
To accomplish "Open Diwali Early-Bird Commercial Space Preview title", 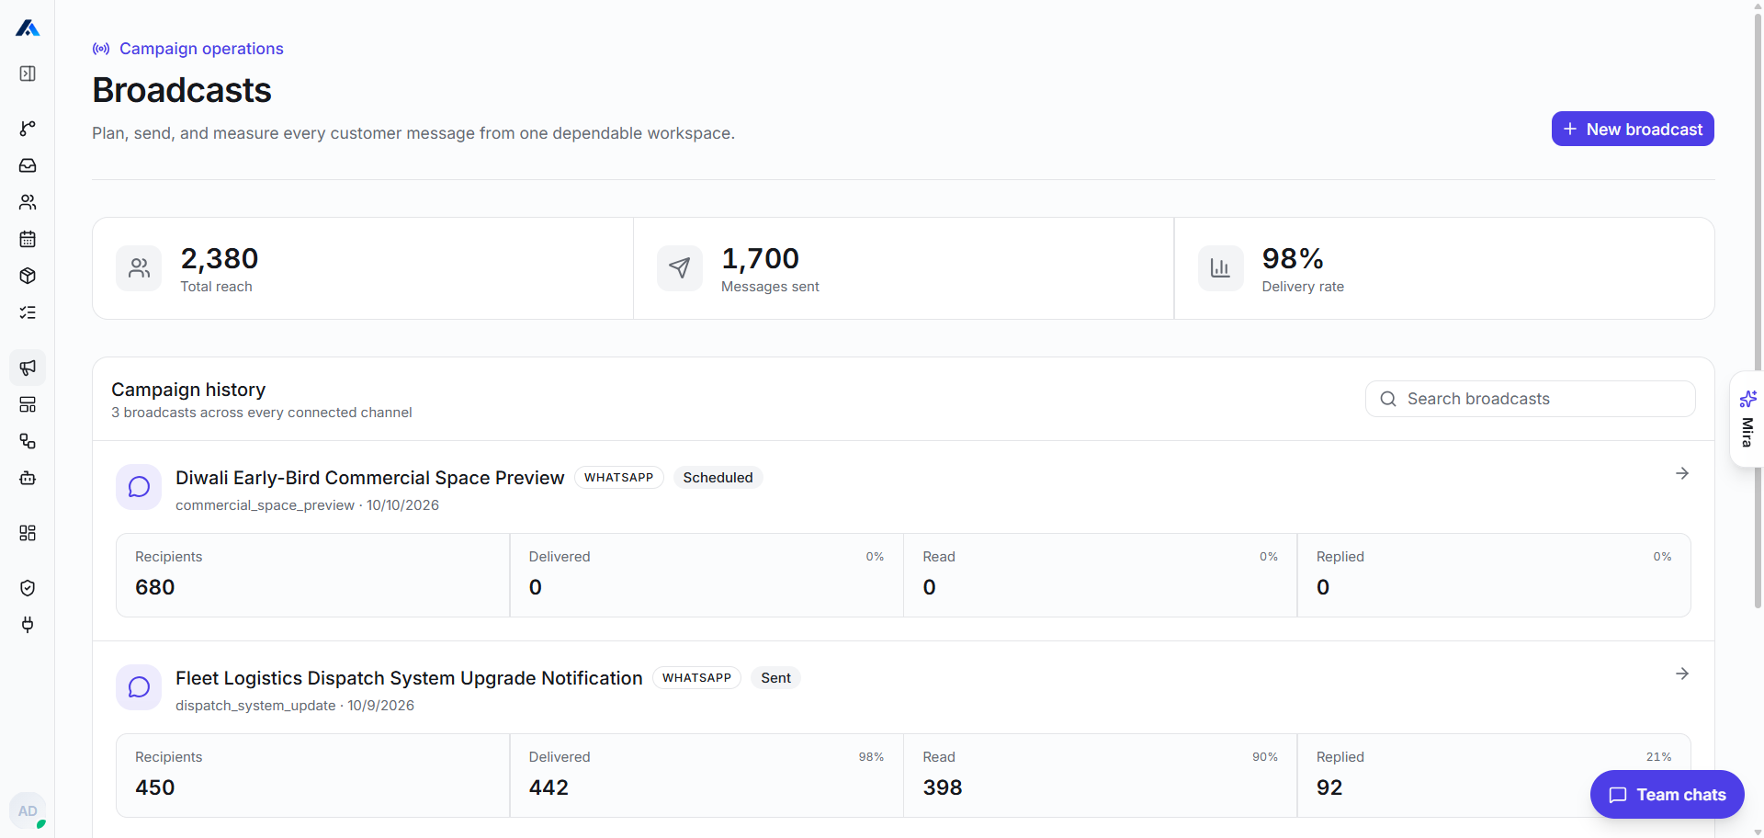I will [x=369, y=478].
